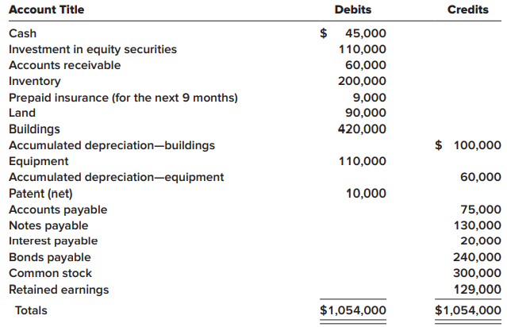507x327 pixels.
Task: Click the Accounts receivable row label
Action: [65, 65]
